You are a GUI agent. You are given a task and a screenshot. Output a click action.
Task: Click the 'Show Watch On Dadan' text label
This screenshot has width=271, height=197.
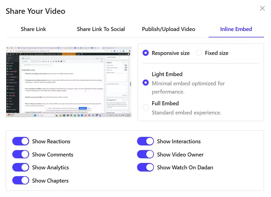[x=185, y=168]
